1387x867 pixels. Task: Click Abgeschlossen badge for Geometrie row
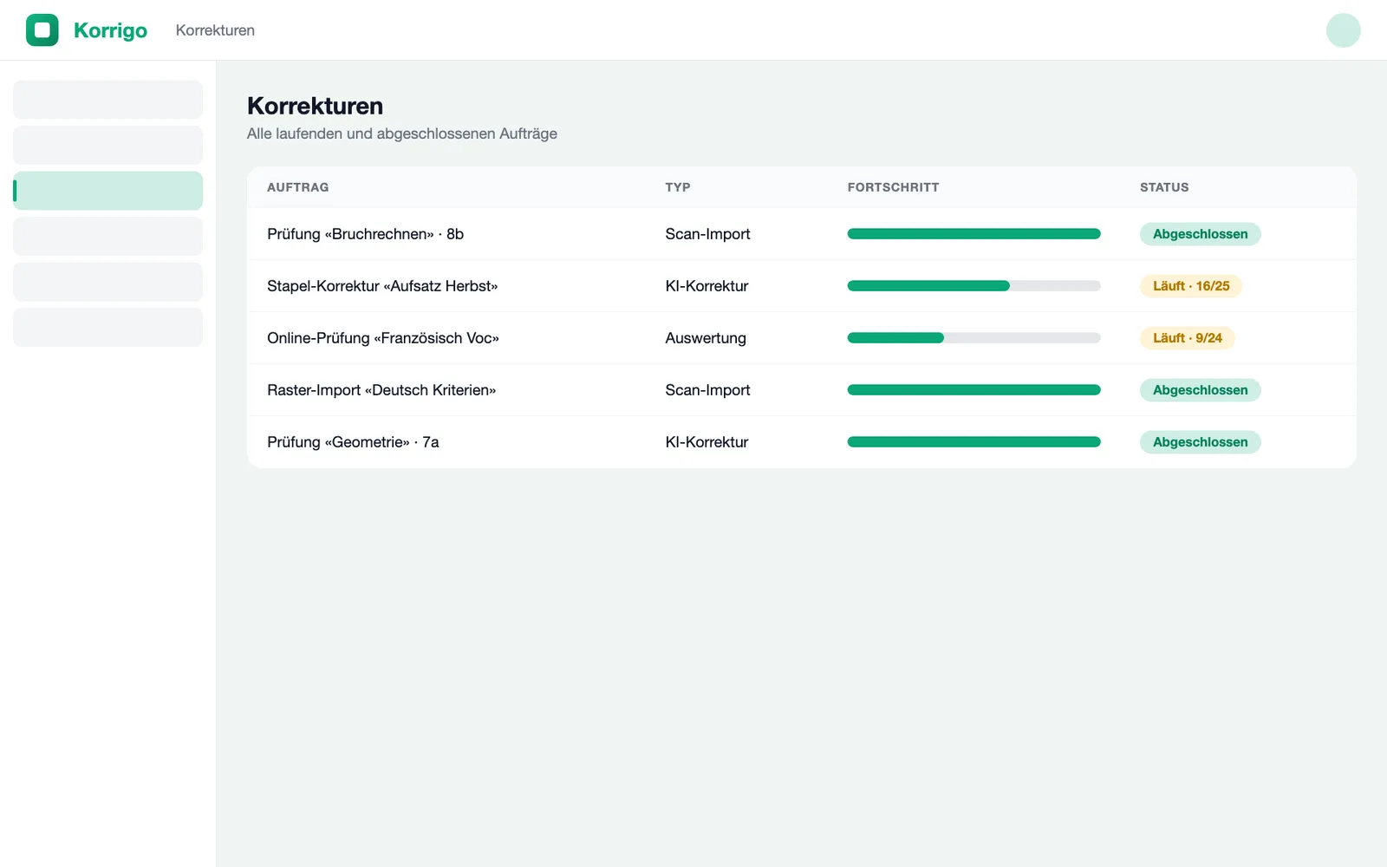(1200, 442)
